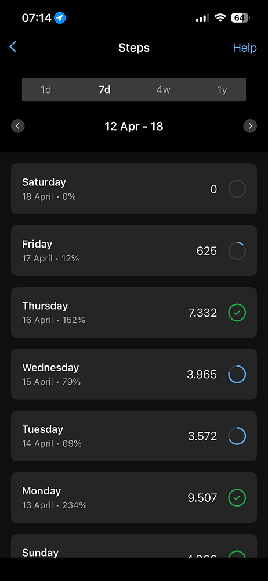Screen dimensions: 268x581
Task: Open Wednesday 15 April step details
Action: coord(134,374)
